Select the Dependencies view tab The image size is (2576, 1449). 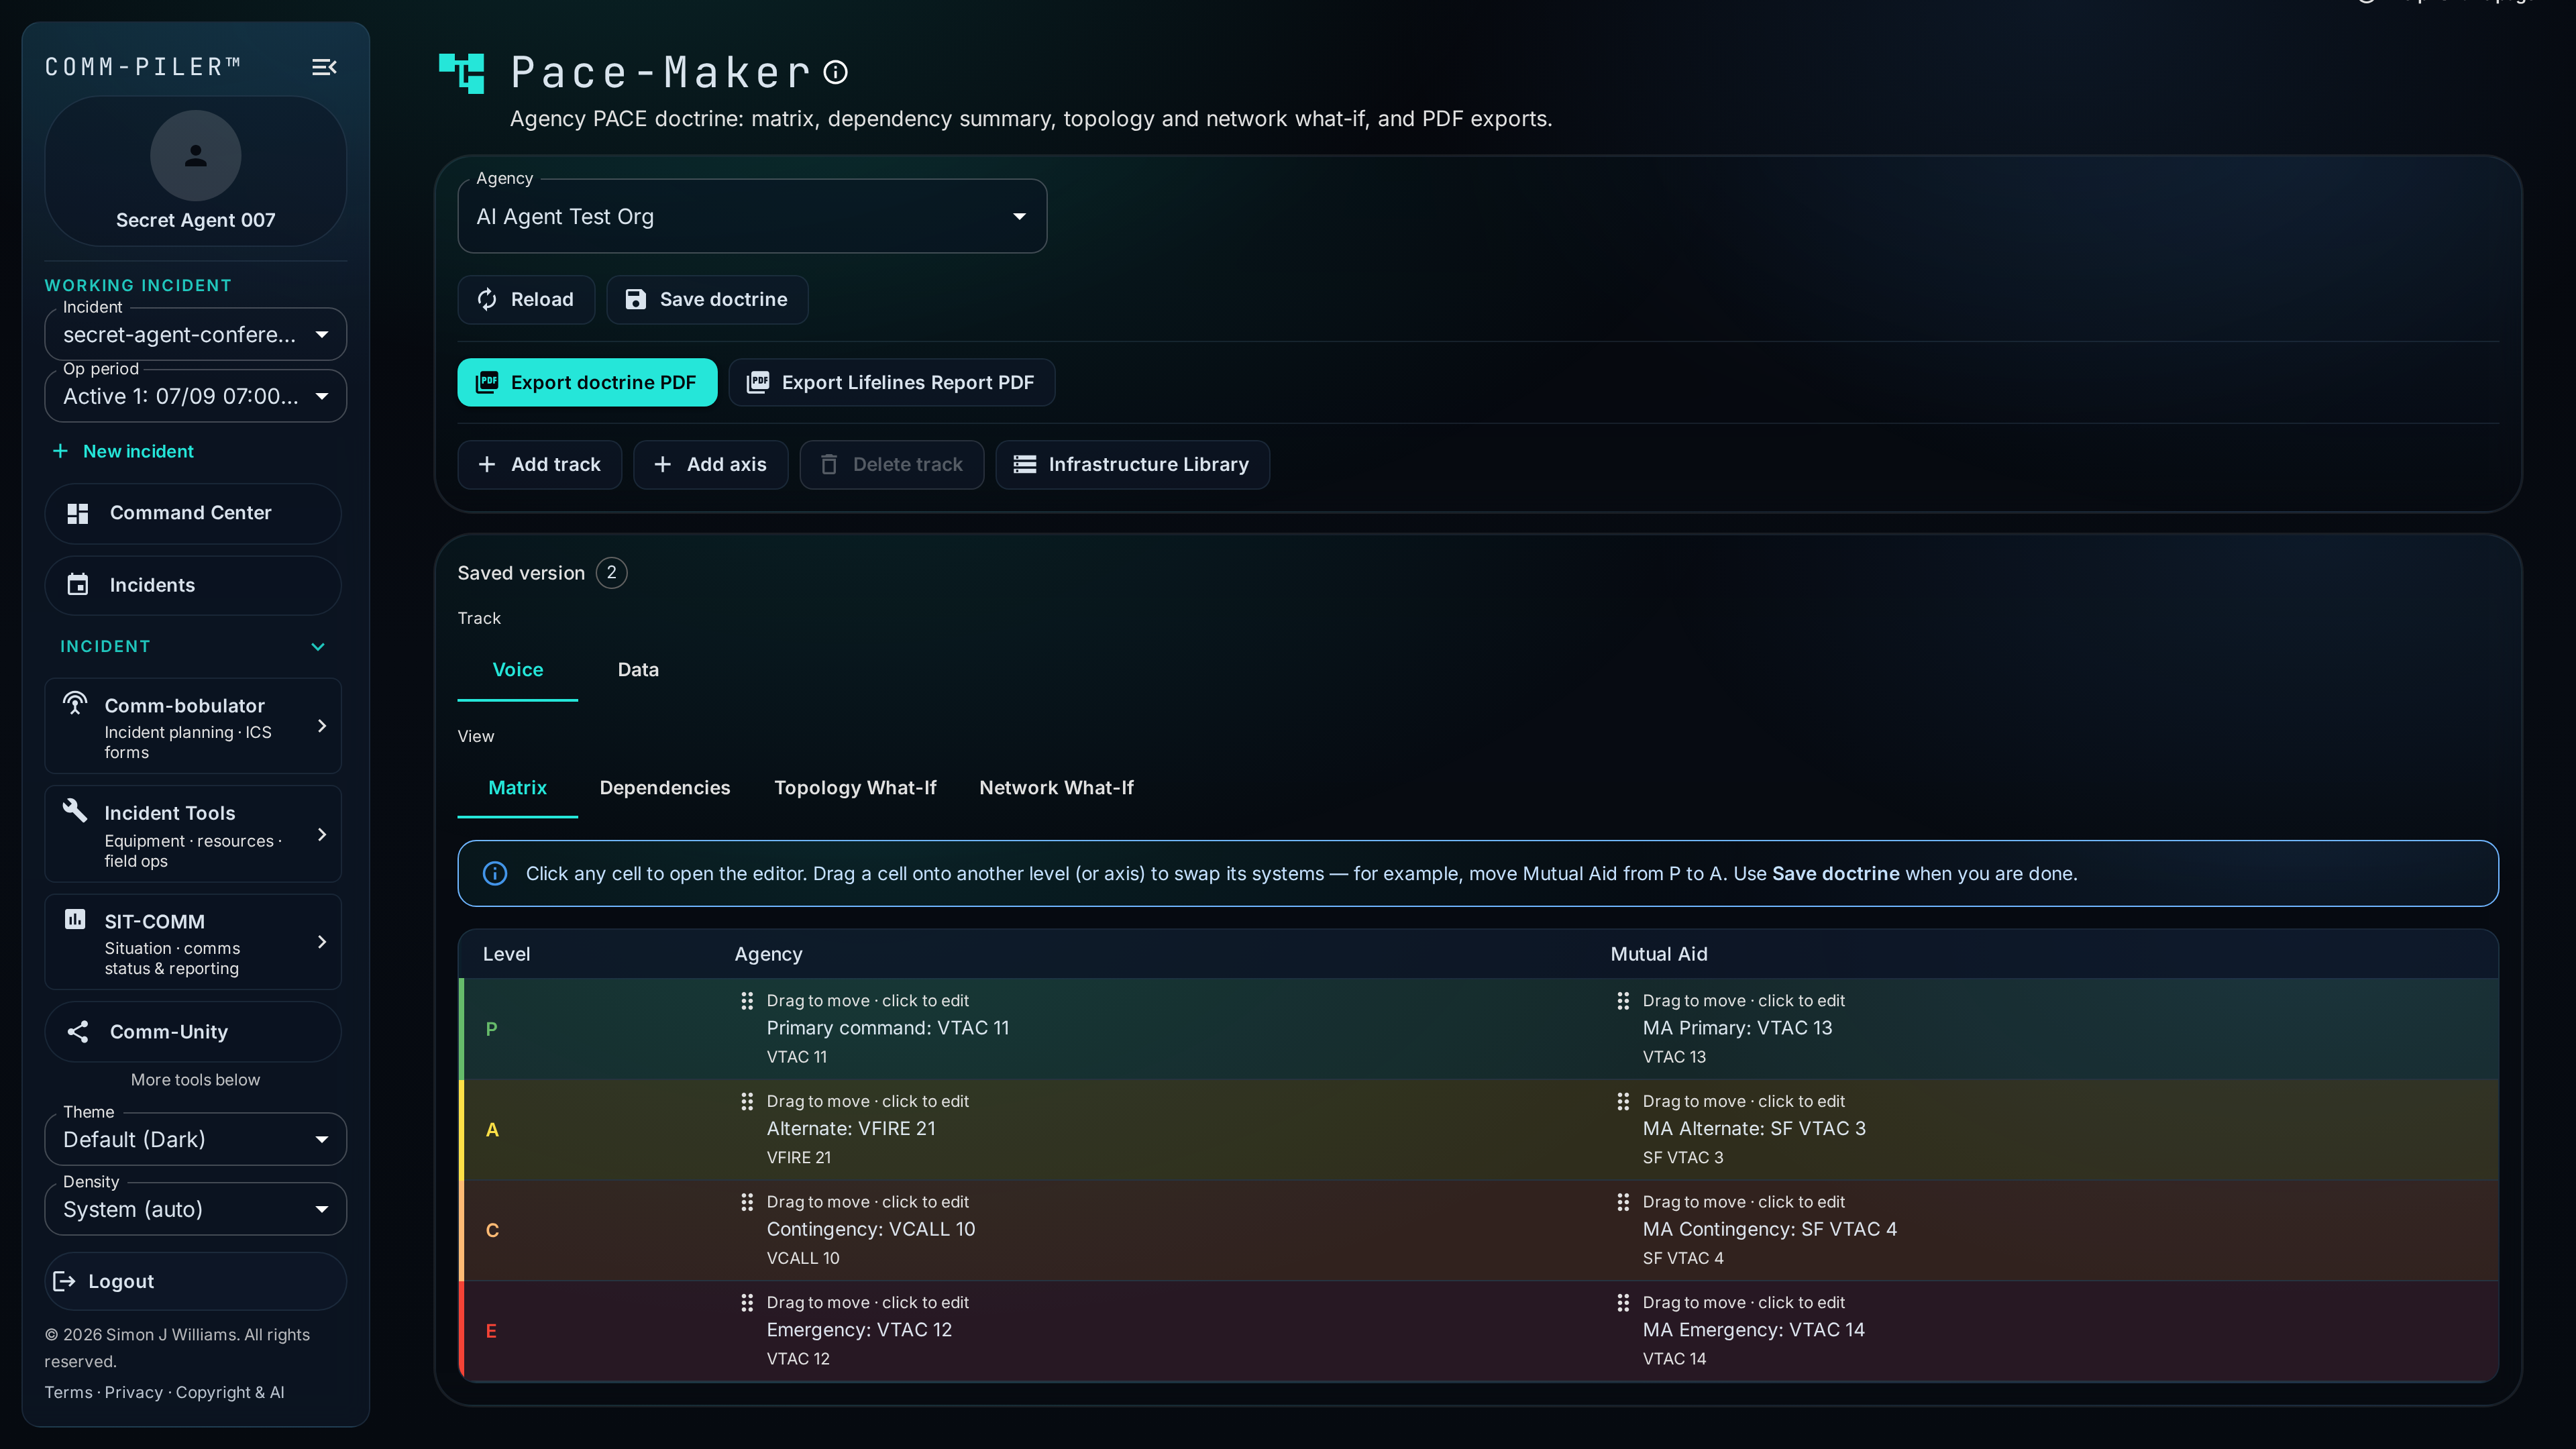(x=665, y=788)
